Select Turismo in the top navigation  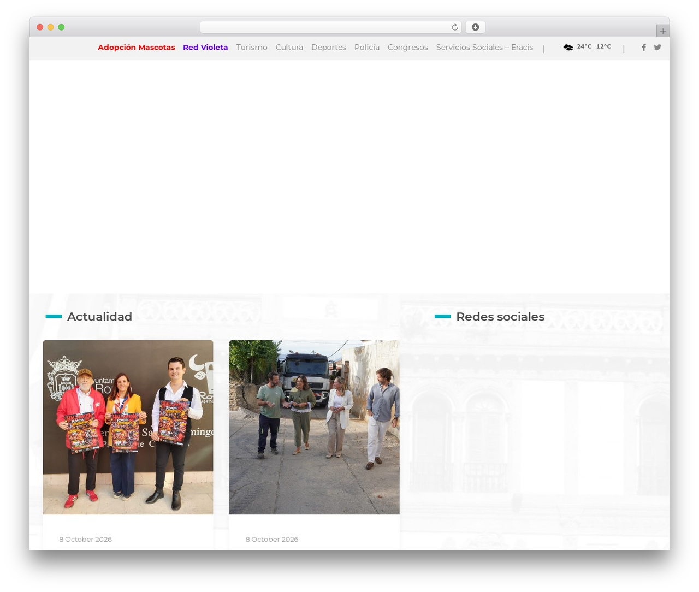(252, 48)
